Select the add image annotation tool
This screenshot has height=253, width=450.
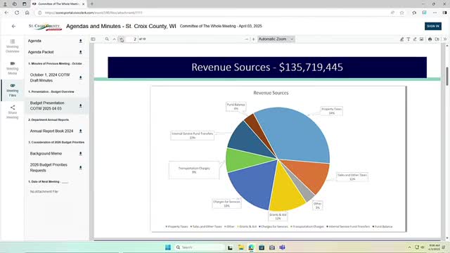click(x=421, y=39)
